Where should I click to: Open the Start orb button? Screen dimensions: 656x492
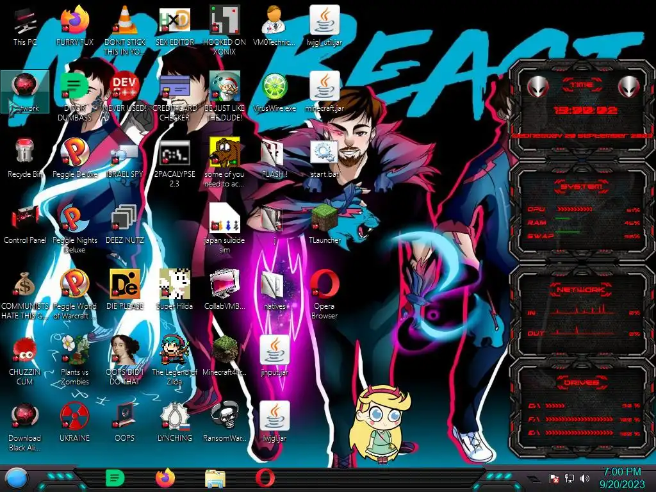point(16,479)
